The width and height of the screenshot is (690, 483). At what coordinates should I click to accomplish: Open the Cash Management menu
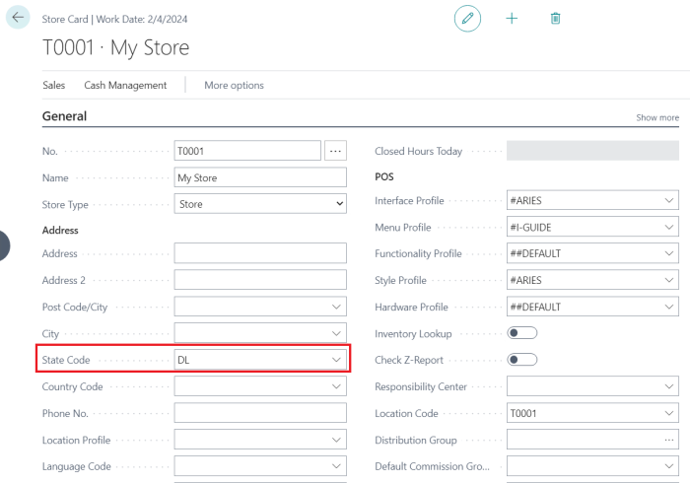point(125,86)
